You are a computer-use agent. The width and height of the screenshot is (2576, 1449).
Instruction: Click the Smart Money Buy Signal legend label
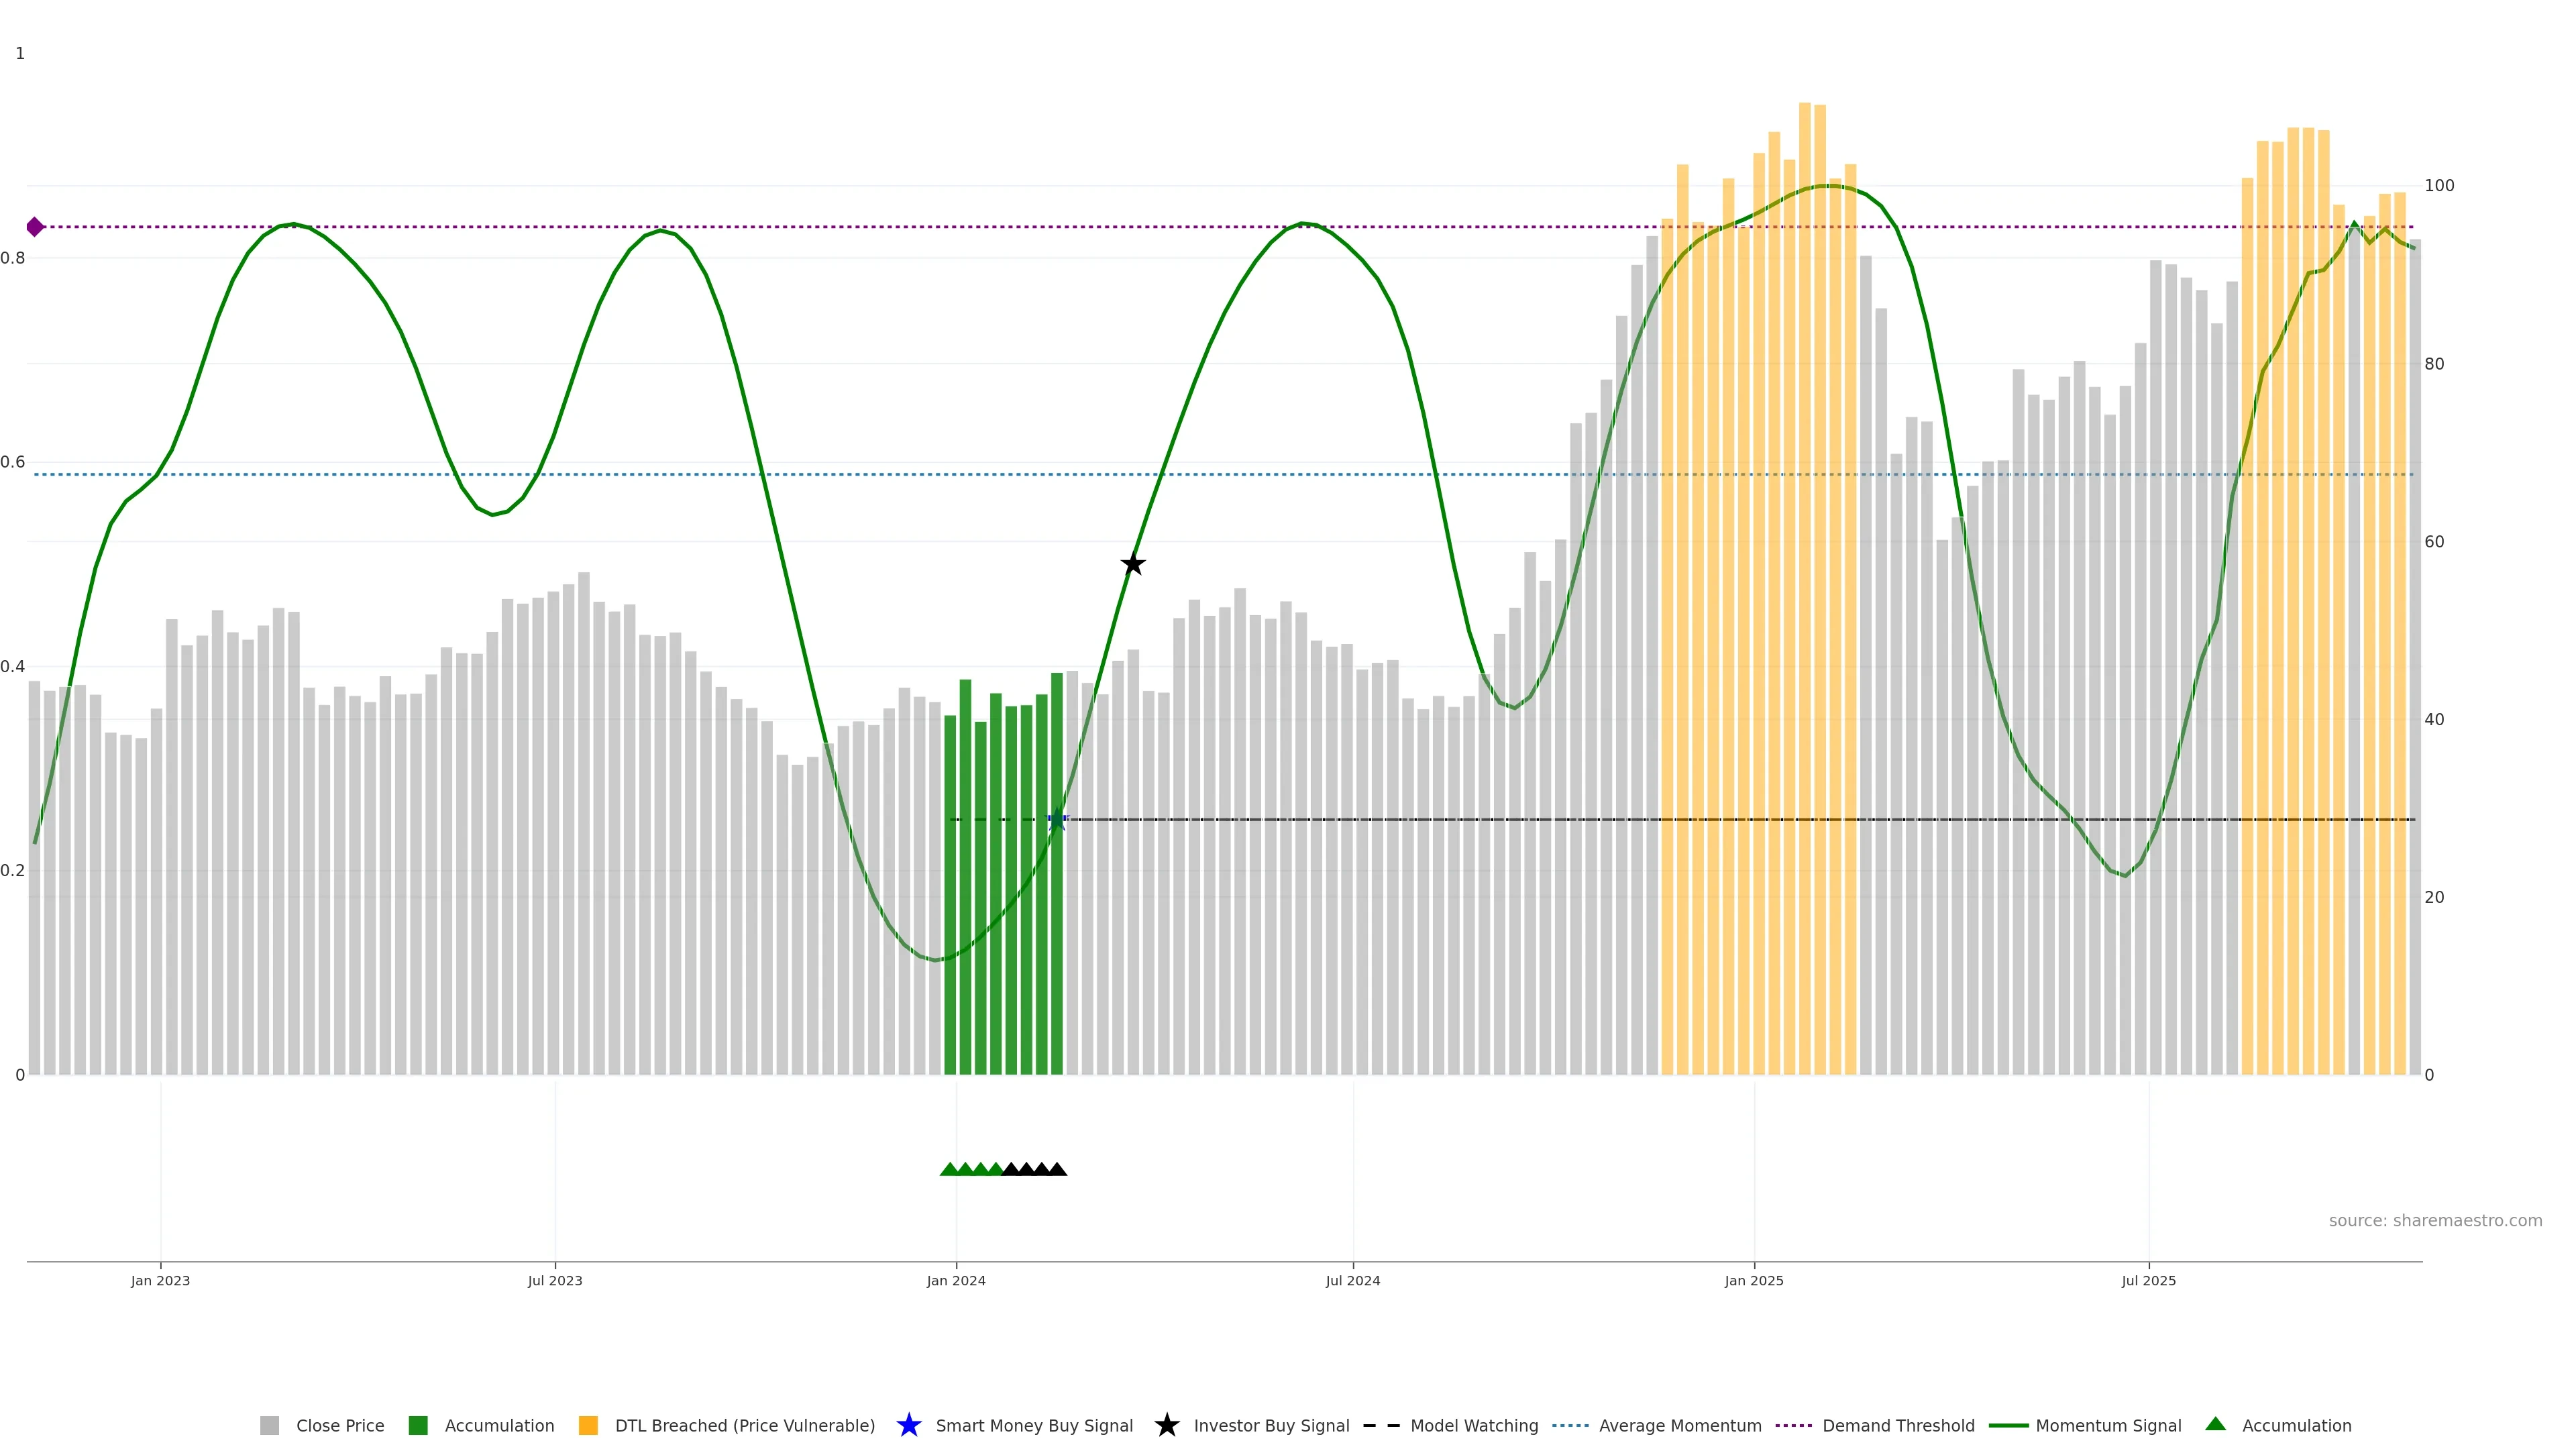pos(1033,1426)
